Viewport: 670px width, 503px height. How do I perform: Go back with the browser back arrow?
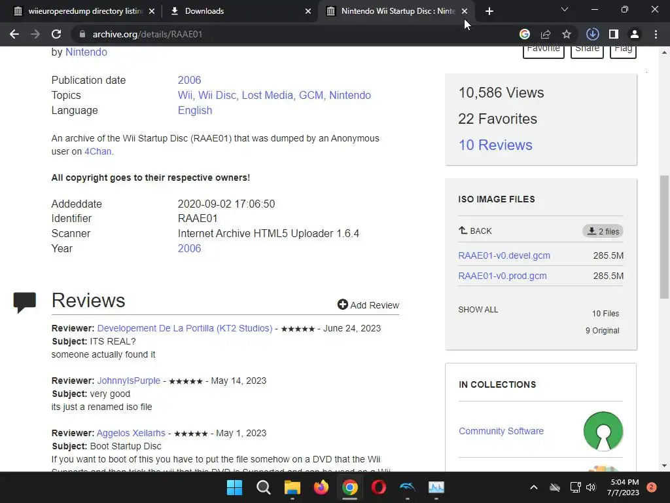(x=14, y=34)
